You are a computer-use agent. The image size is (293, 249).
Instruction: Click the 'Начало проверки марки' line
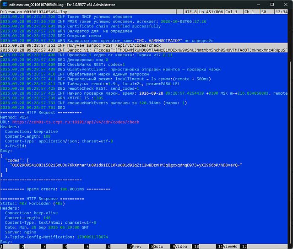(144, 93)
